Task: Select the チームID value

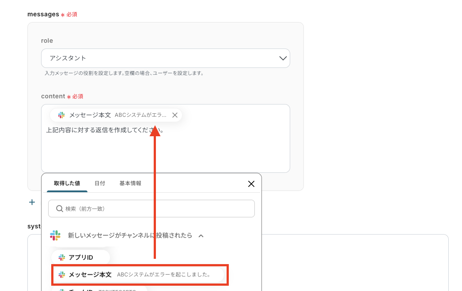Action: (x=80, y=290)
